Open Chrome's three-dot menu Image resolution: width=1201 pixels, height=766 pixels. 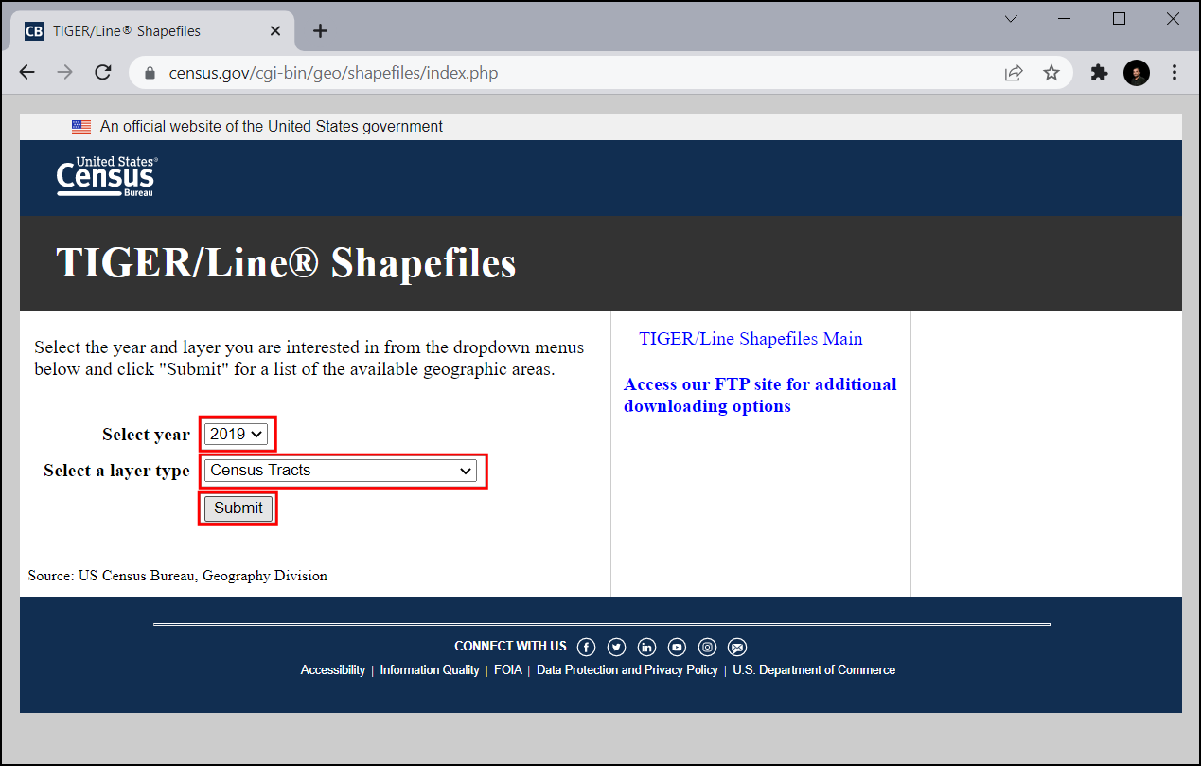[x=1175, y=73]
